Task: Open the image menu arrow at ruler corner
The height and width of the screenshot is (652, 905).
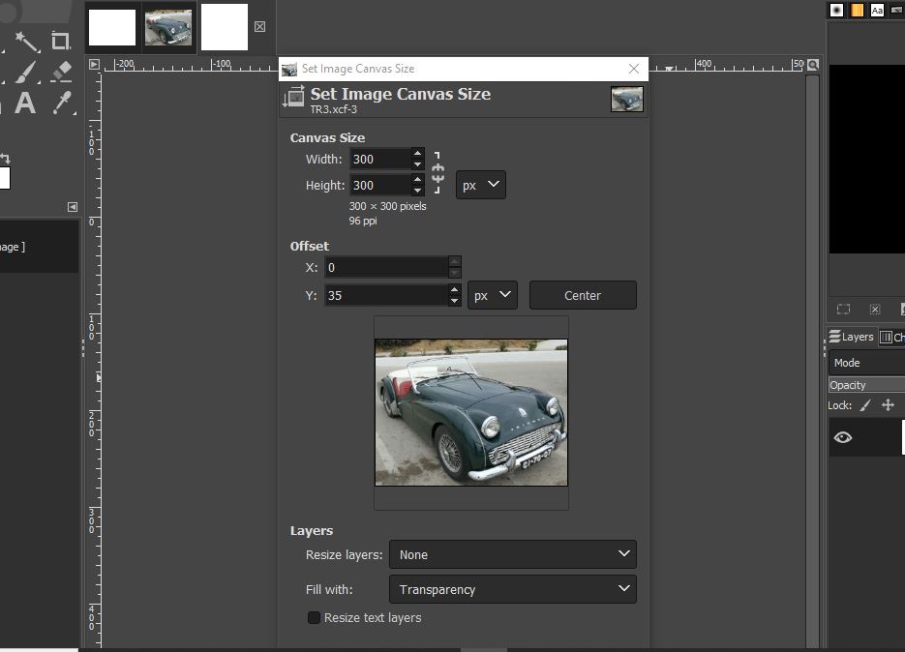Action: (x=94, y=65)
